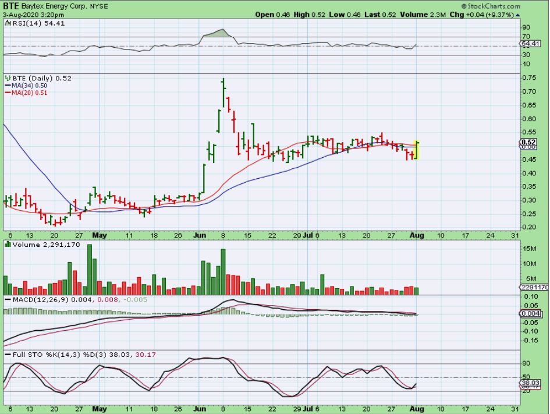Click the green up arrow after Chg value

(x=517, y=15)
